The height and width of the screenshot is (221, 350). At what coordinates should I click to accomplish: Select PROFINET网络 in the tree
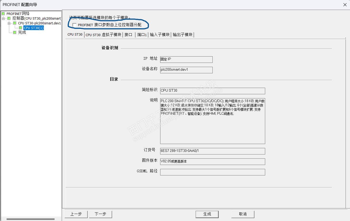tap(18, 14)
